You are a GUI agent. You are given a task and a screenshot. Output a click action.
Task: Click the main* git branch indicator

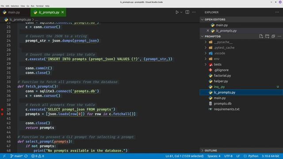point(16,156)
